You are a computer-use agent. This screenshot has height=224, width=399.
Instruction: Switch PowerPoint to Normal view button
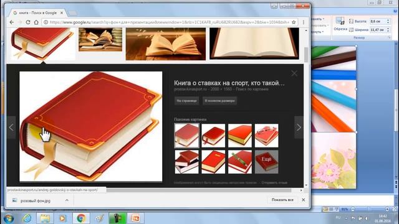(x=325, y=209)
